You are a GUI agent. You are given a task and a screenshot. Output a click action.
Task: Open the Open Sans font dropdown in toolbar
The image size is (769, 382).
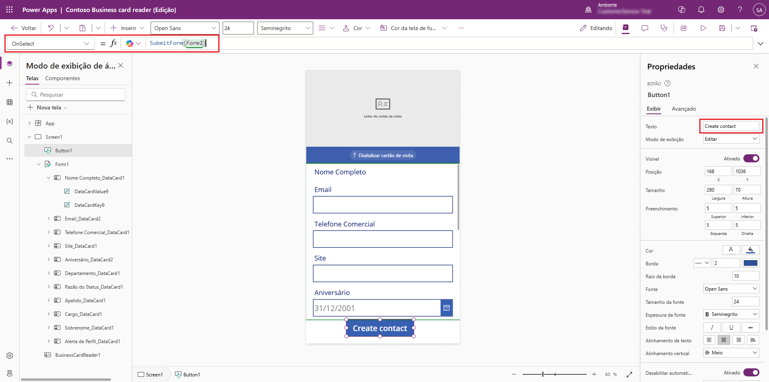pos(185,28)
